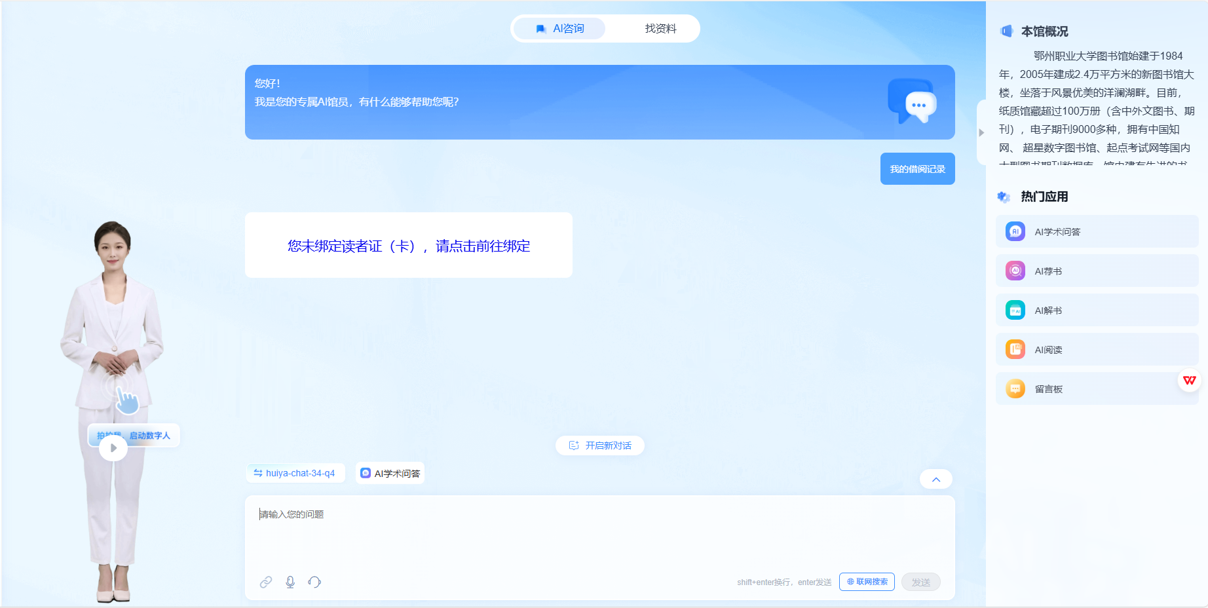Image resolution: width=1208 pixels, height=608 pixels.
Task: Click the 我的借阅记录 button
Action: tap(917, 169)
